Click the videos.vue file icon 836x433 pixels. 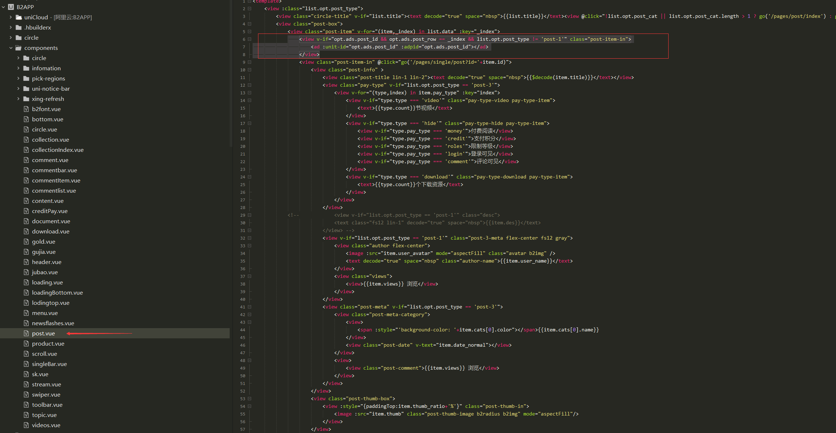pos(26,425)
